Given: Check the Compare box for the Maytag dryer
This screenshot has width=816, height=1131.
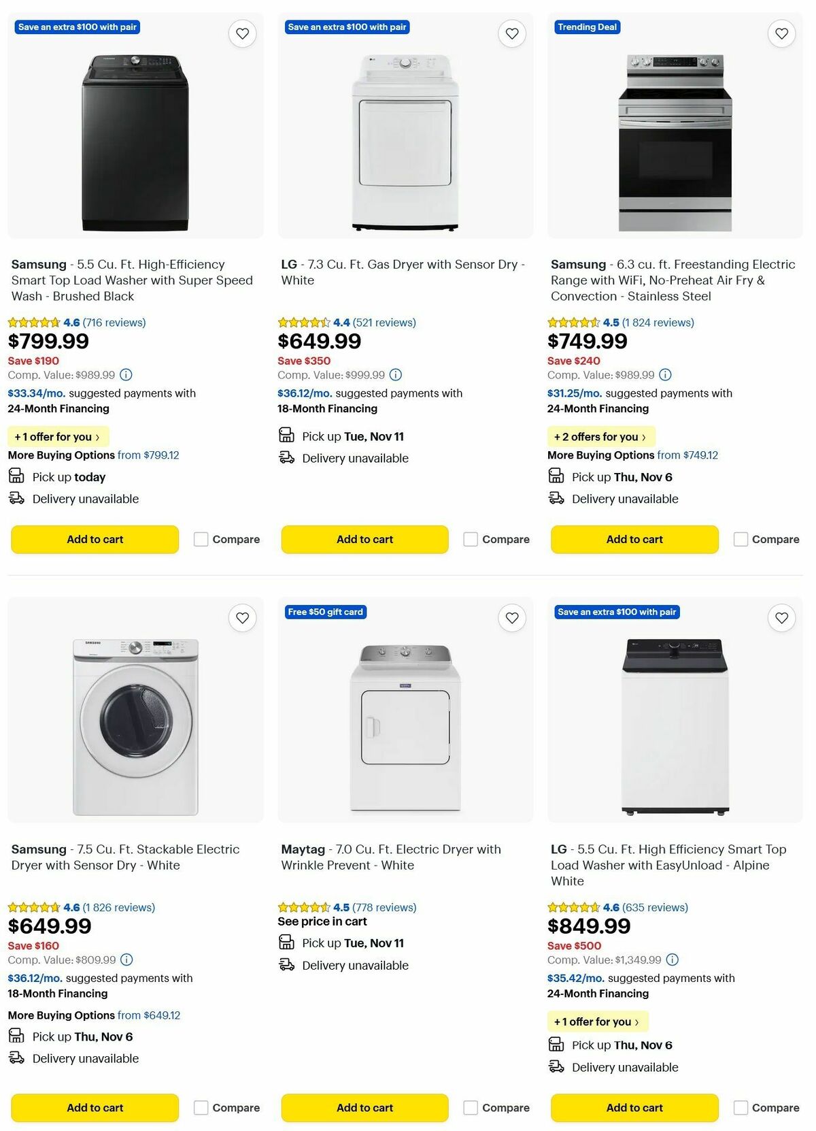Looking at the screenshot, I should (471, 1108).
